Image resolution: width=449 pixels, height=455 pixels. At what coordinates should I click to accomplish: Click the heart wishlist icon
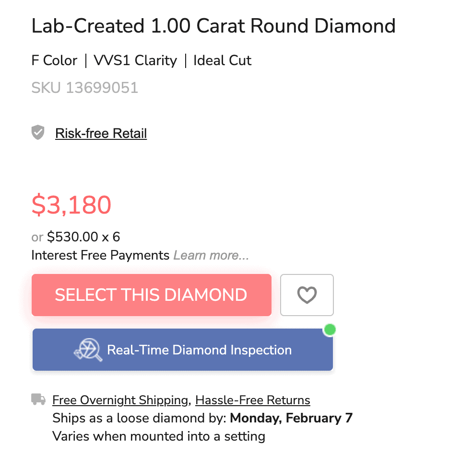click(x=307, y=295)
